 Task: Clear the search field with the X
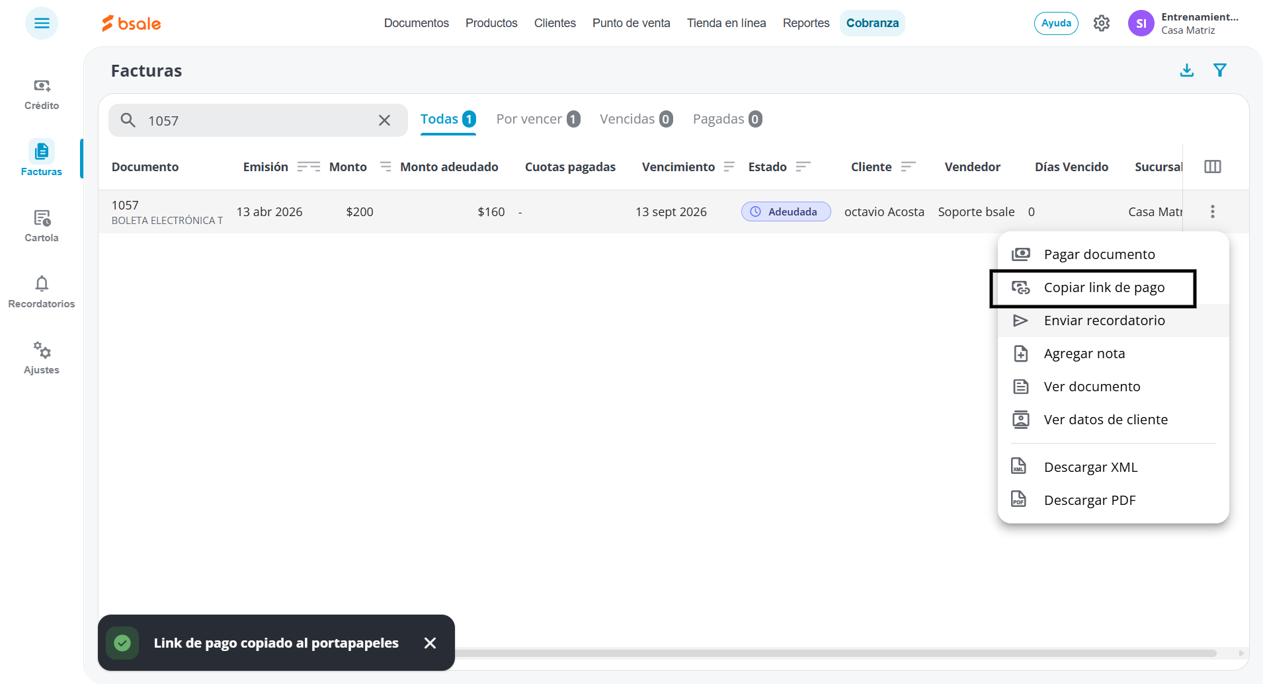pos(384,120)
